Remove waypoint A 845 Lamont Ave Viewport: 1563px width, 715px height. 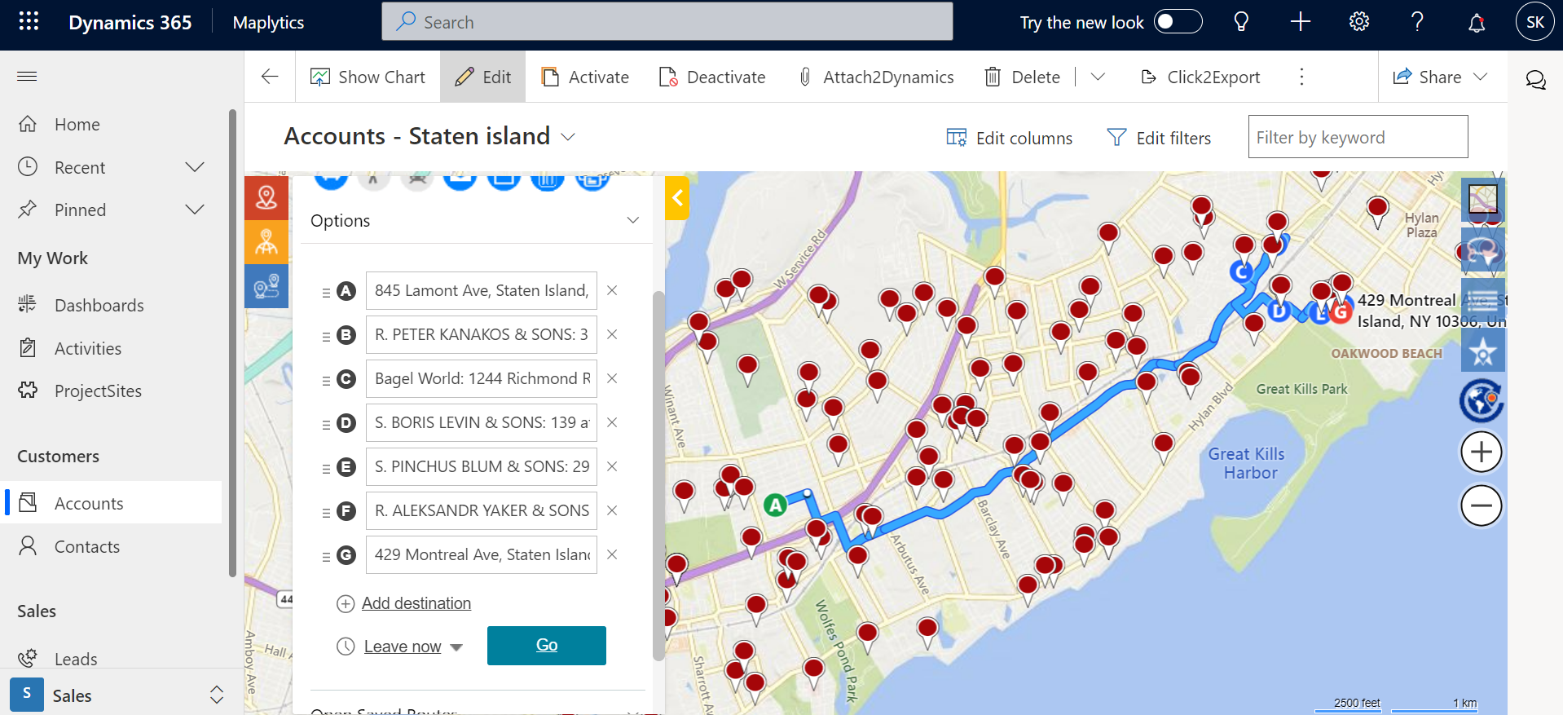pyautogui.click(x=612, y=290)
